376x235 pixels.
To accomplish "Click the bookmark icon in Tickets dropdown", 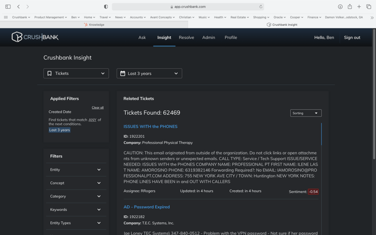I will click(49, 73).
